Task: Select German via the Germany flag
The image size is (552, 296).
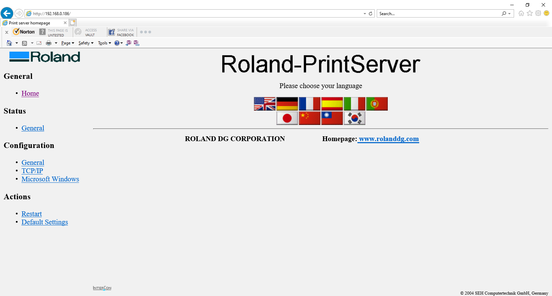Action: [287, 104]
